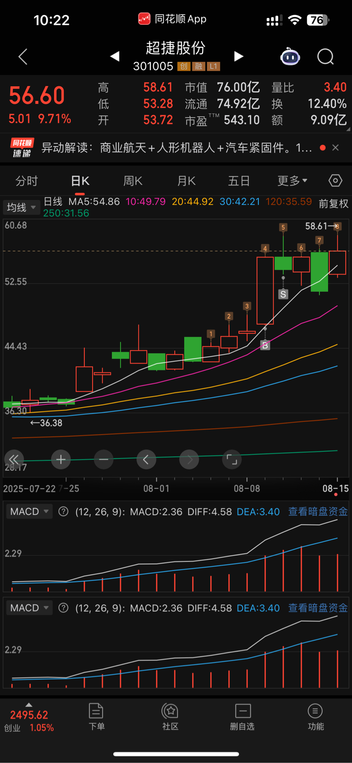Tap the Wi-Fi status icon
352x763 pixels.
(x=295, y=20)
